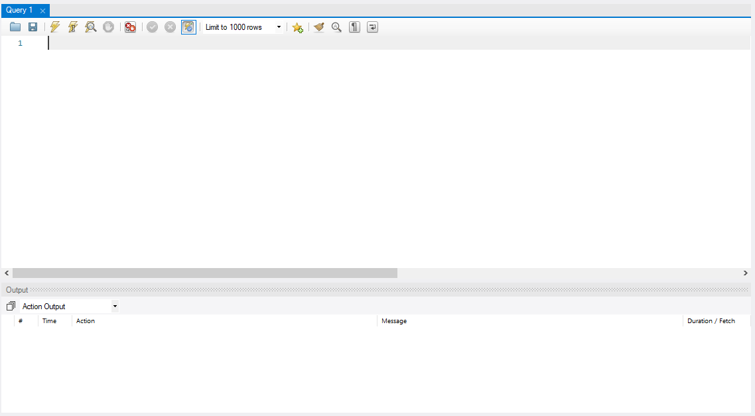Viewport: 755px width, 416px height.
Task: Toggle display of invisible characters
Action: click(354, 27)
